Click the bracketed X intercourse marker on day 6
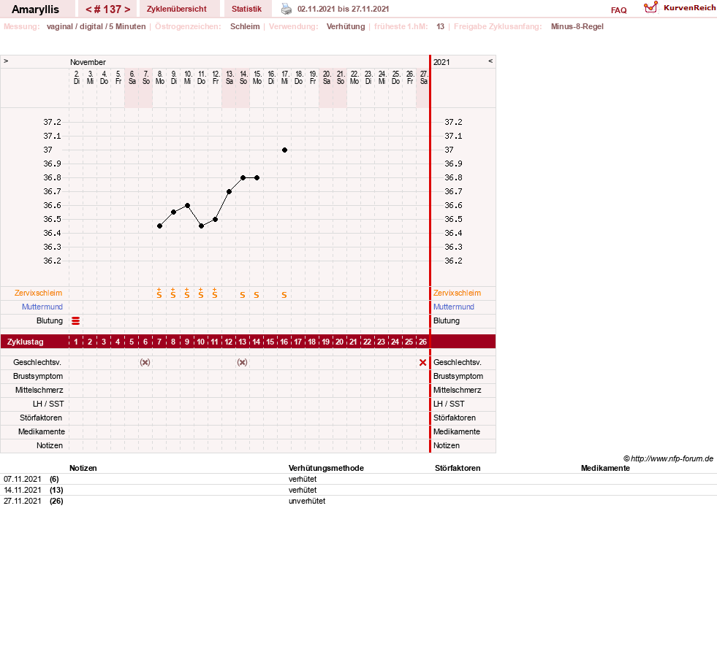 pos(145,363)
